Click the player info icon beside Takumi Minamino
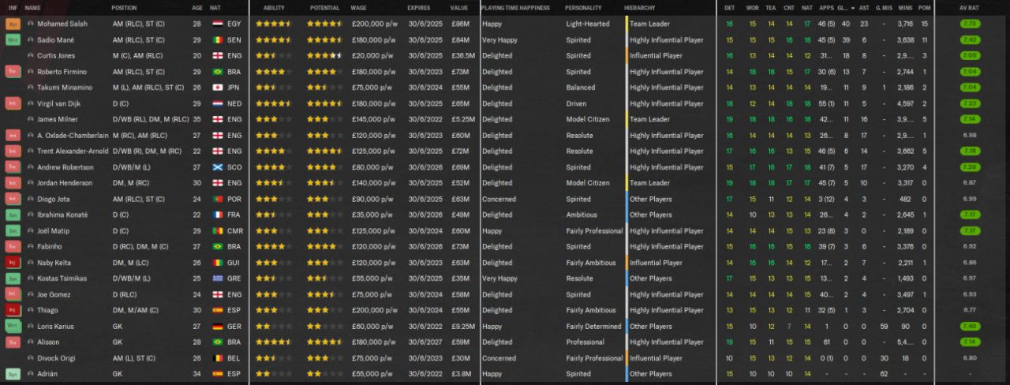The height and width of the screenshot is (385, 1010). click(31, 88)
